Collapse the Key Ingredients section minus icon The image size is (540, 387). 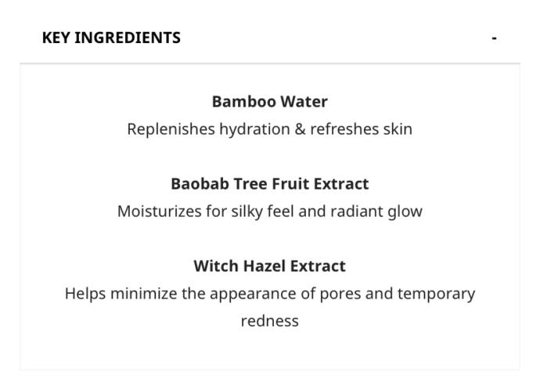point(494,38)
